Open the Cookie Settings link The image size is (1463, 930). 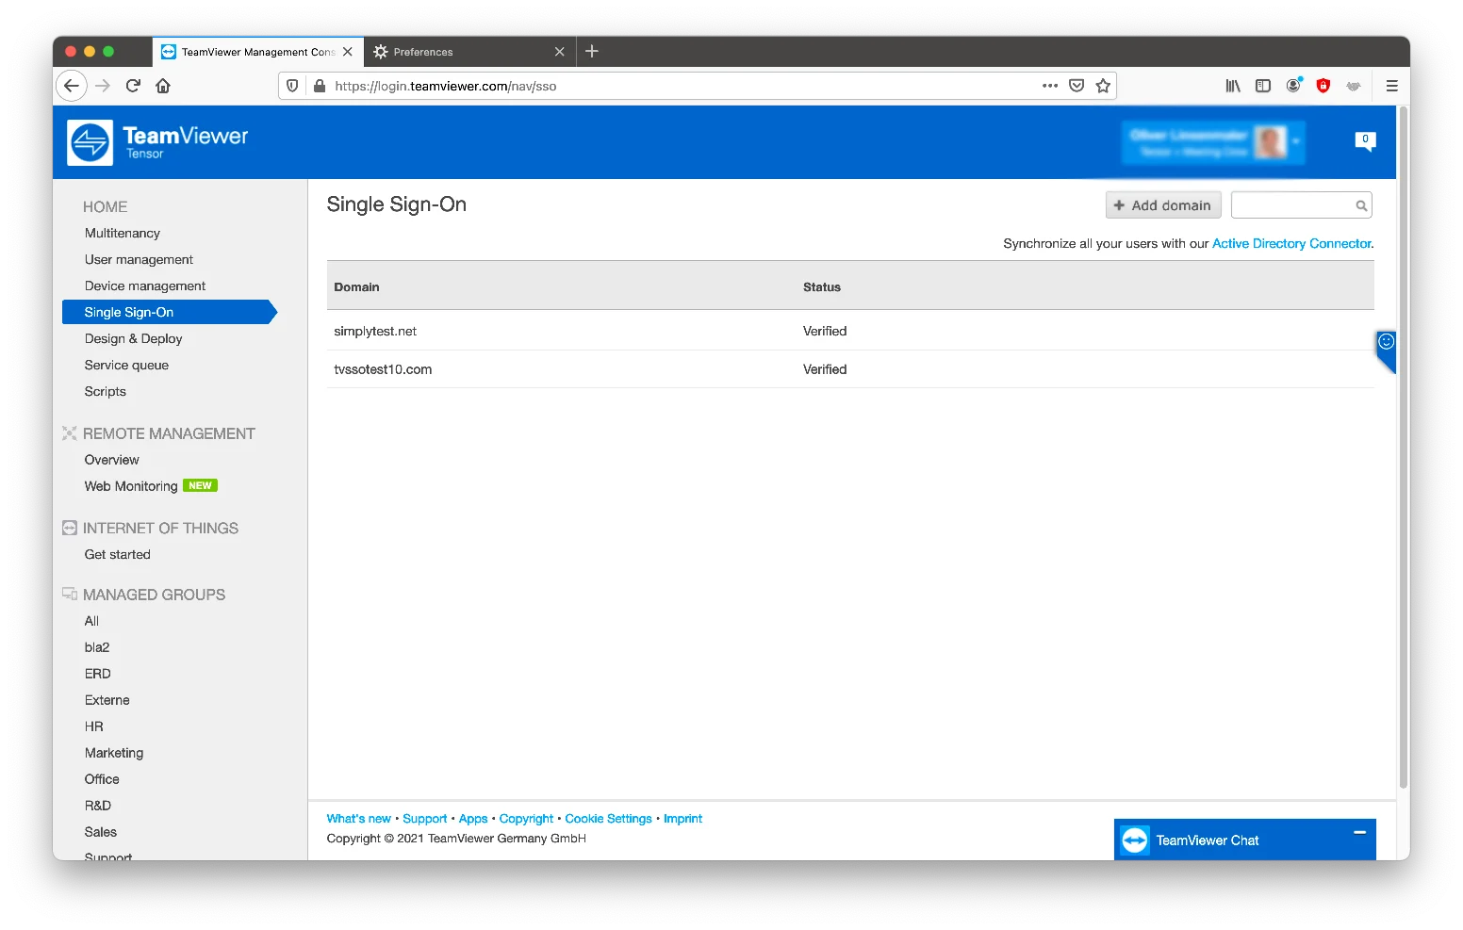coord(608,819)
